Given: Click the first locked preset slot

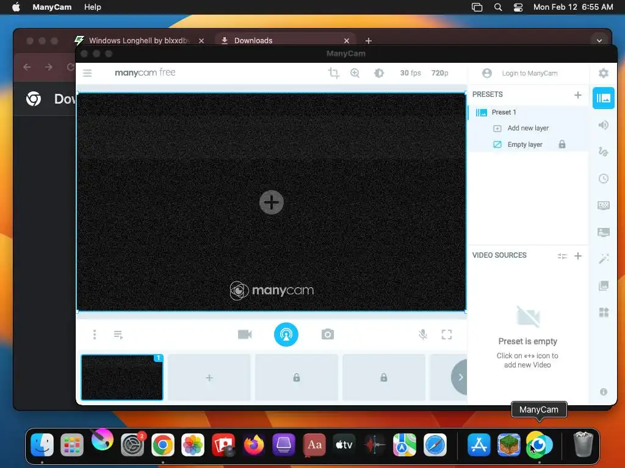Looking at the screenshot, I should [297, 377].
